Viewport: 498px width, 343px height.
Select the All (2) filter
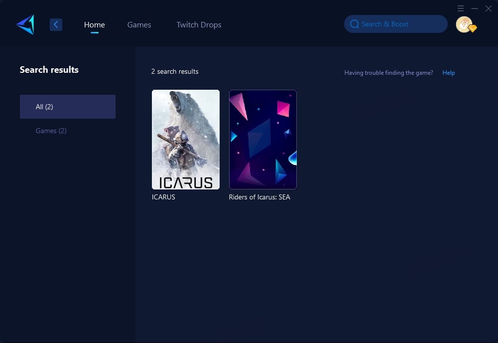coord(68,107)
